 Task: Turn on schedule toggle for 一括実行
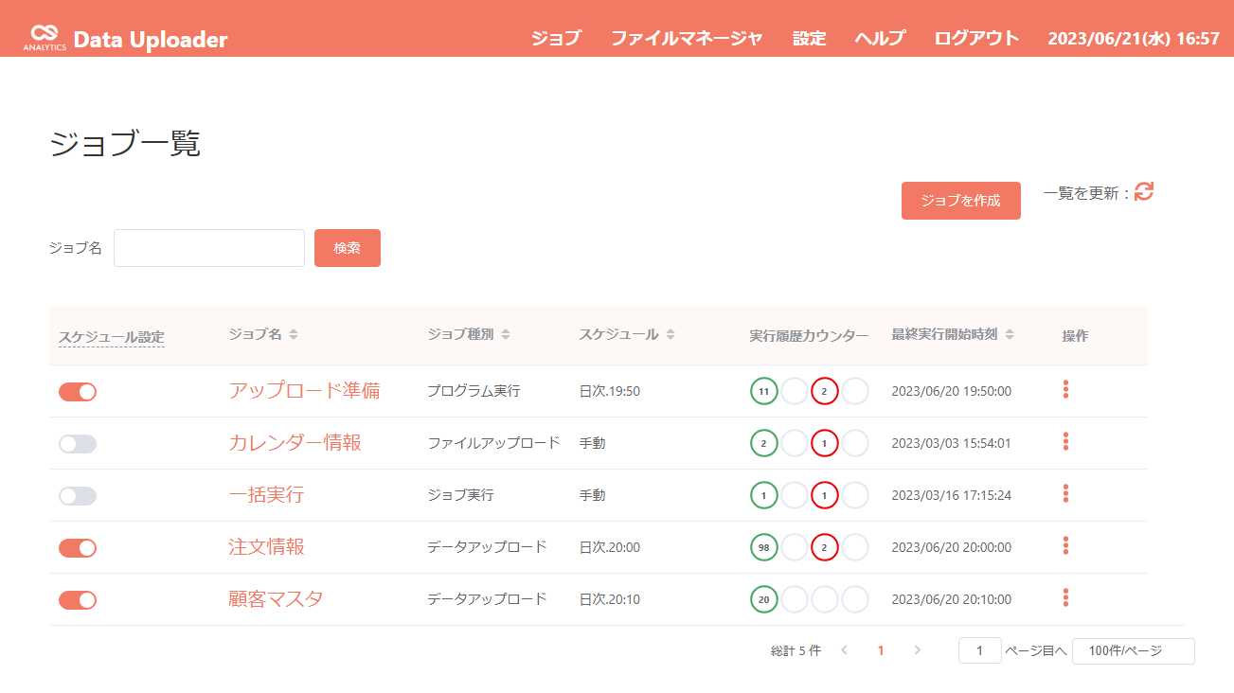click(x=78, y=496)
